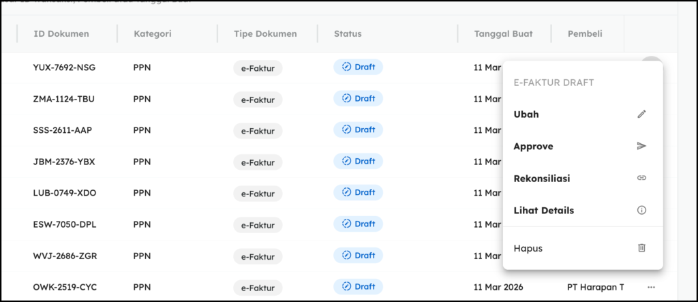Click the Draft status badge of LUB-0749-XDO

pos(358,192)
